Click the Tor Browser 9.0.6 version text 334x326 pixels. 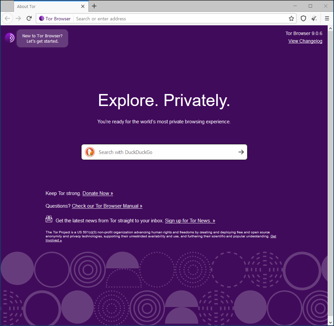[304, 33]
